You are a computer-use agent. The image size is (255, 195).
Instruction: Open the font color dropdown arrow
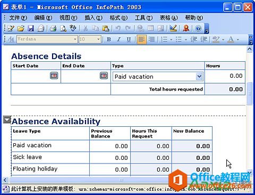[x=238, y=39]
